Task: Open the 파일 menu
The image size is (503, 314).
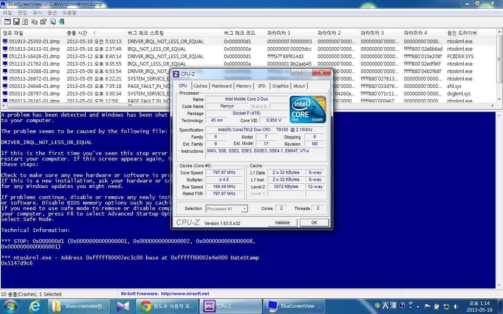Action: [7, 13]
